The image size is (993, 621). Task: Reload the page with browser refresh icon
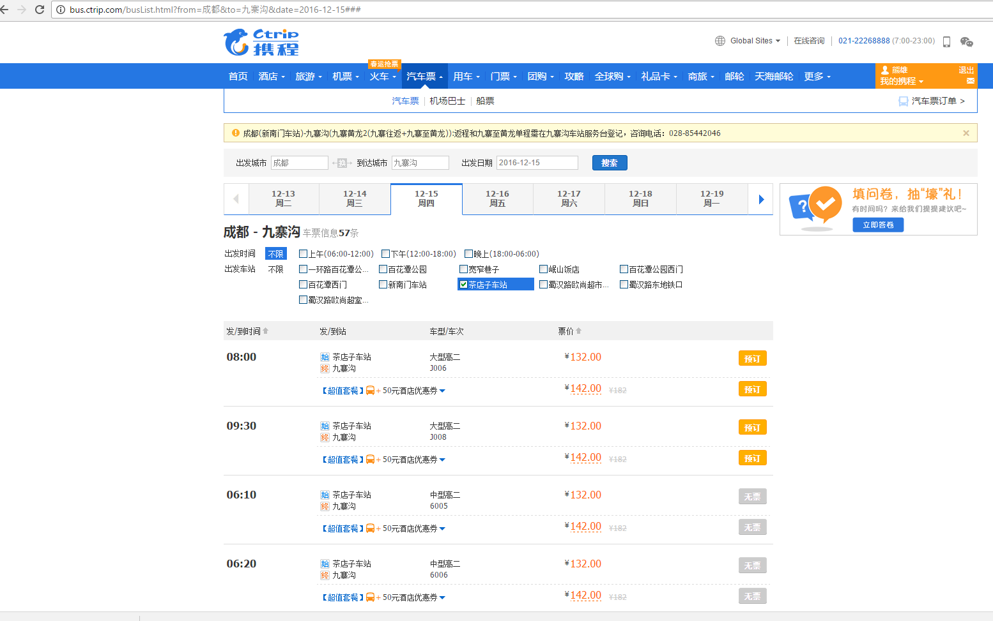click(x=40, y=10)
